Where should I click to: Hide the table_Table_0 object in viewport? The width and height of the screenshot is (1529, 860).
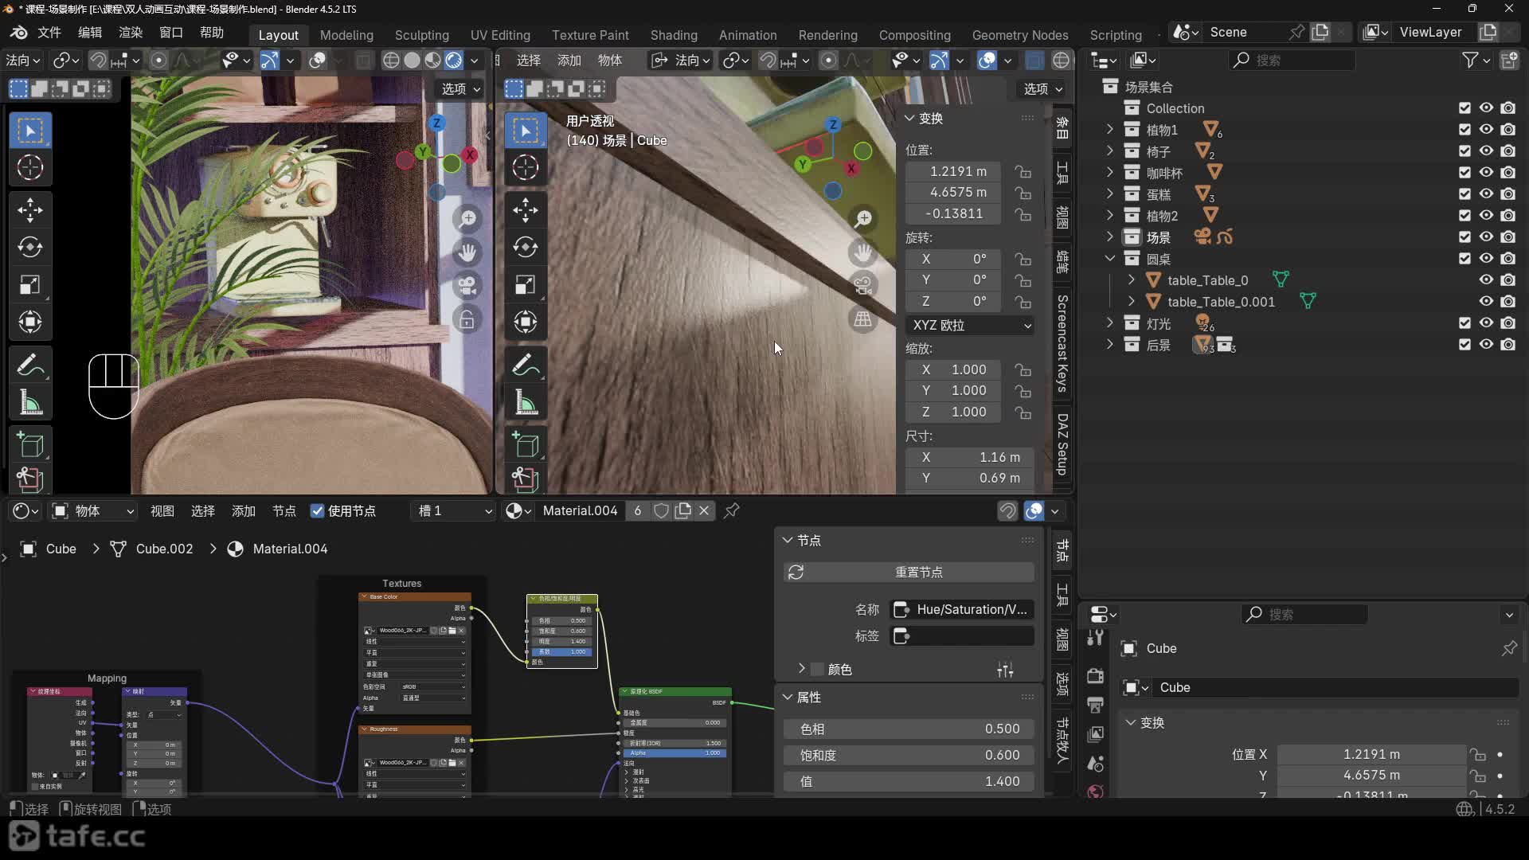click(x=1486, y=280)
